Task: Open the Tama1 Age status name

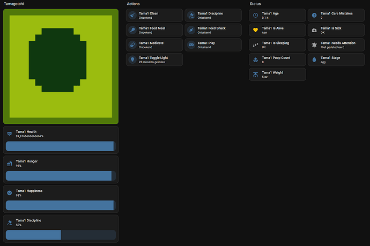Action: [x=270, y=13]
